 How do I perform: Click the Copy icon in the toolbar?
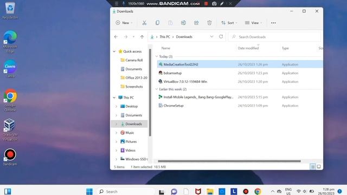click(x=157, y=23)
